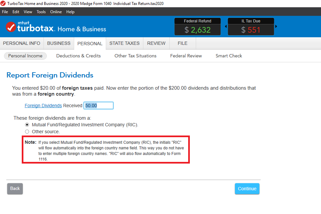
Task: Open the Tools menu
Action: click(x=41, y=12)
